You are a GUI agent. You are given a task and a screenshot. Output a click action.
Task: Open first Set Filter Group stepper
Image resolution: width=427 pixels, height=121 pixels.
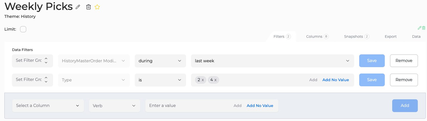click(46, 60)
